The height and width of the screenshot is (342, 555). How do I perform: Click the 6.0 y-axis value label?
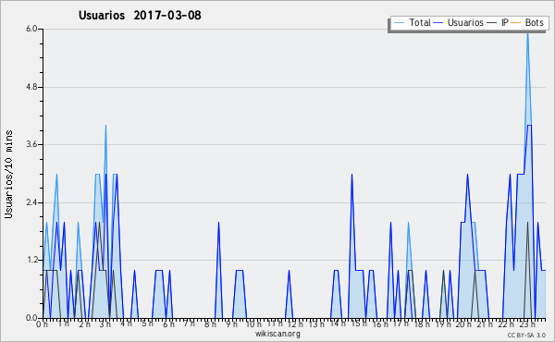tap(31, 29)
